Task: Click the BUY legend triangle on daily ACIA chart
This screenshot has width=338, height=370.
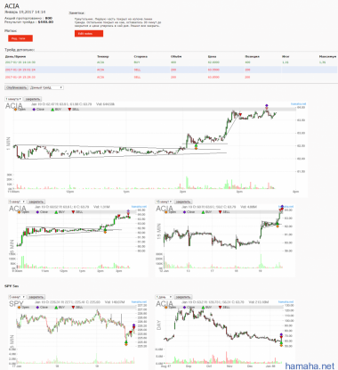Action: (x=203, y=308)
